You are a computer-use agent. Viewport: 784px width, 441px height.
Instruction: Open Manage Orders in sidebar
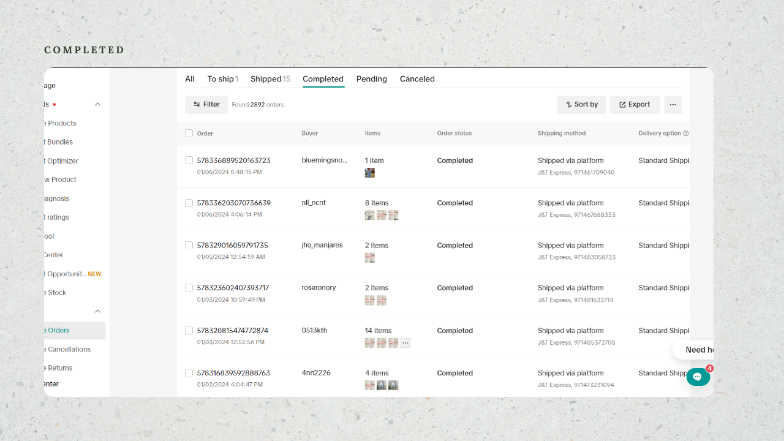74,331
